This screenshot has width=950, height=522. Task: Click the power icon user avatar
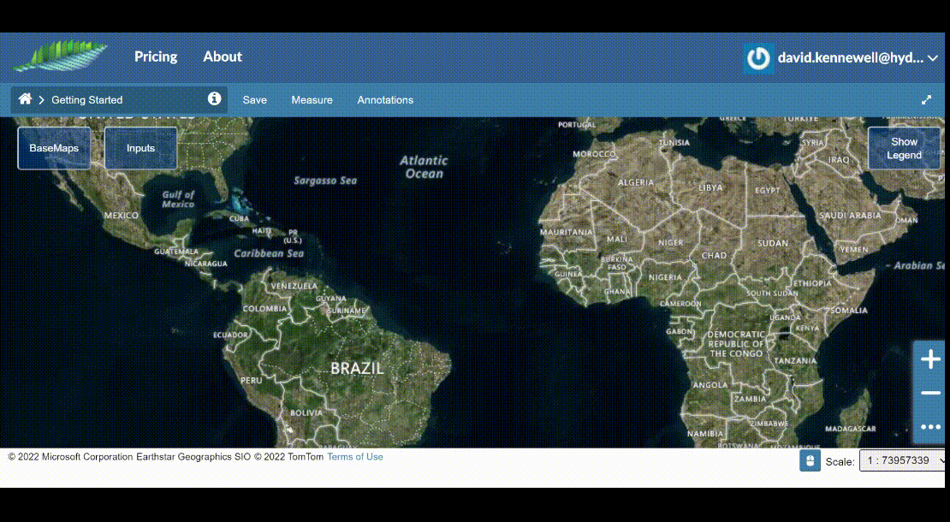click(x=758, y=58)
